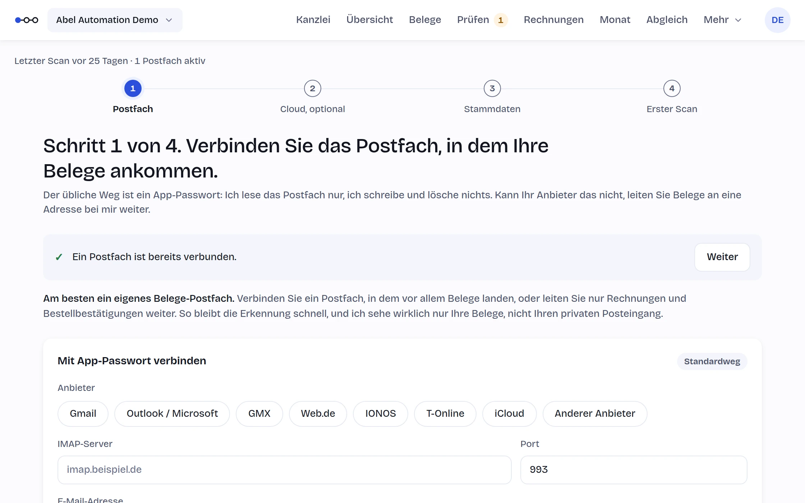Jump to step 3 Stammdaten

[x=492, y=88]
